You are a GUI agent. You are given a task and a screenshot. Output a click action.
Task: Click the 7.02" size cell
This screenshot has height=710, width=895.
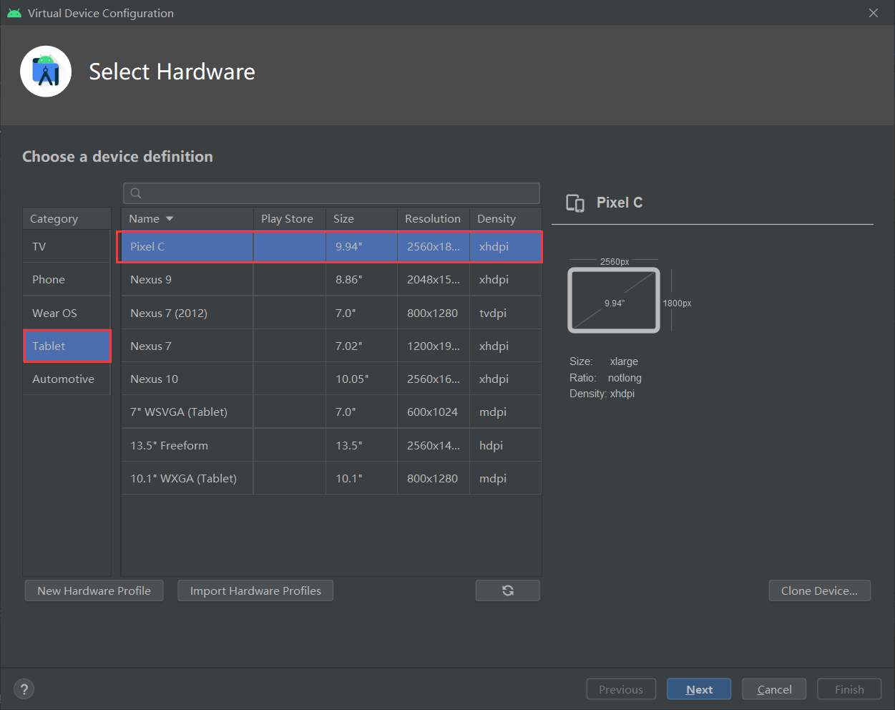tap(361, 346)
